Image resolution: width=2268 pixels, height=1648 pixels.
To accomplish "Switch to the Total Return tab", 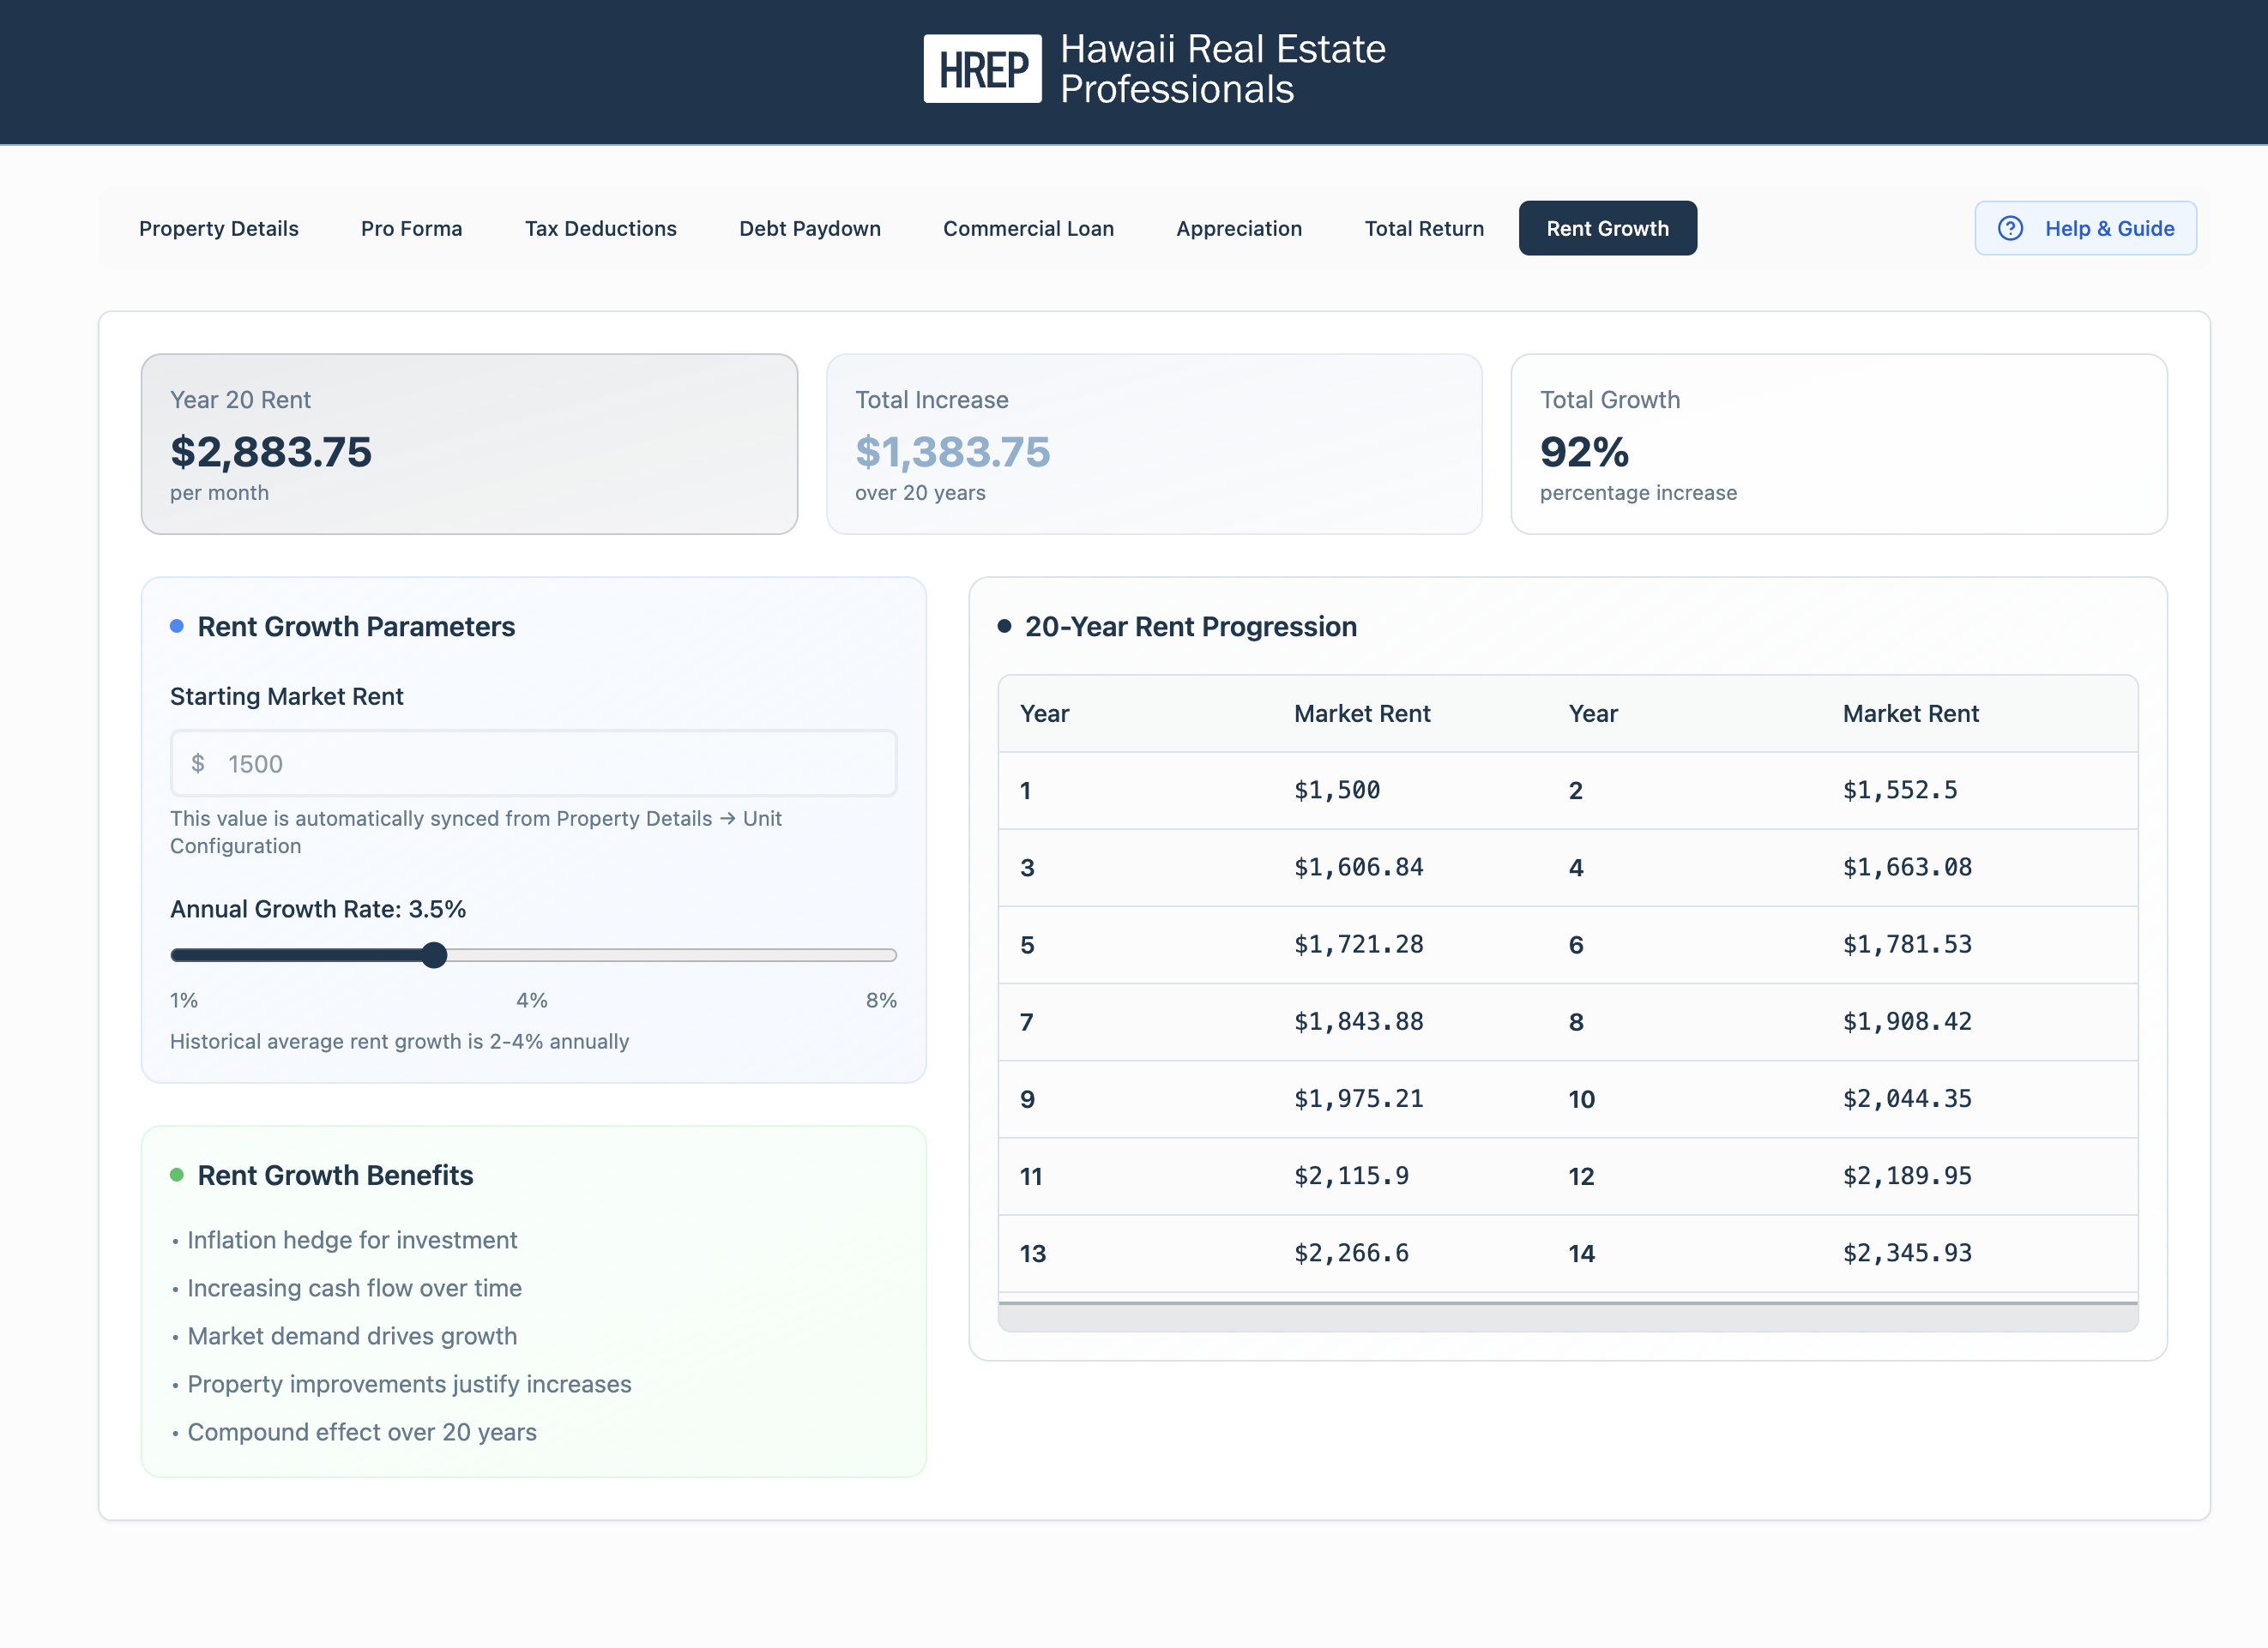I will (1424, 229).
